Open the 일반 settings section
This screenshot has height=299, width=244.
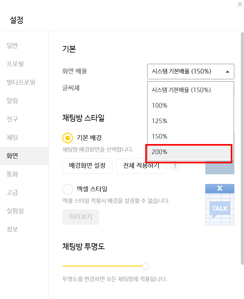click(x=24, y=45)
